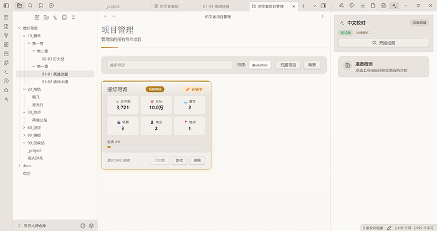Click the 扫描项目 button

pyautogui.click(x=288, y=65)
